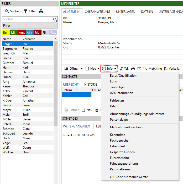Switch to the Dateien tab
This screenshot has width=183, height=184.
click(x=147, y=12)
